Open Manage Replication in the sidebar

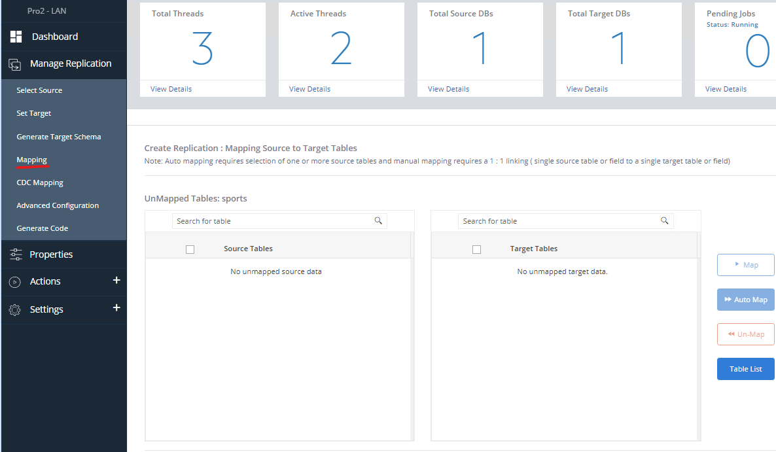71,63
